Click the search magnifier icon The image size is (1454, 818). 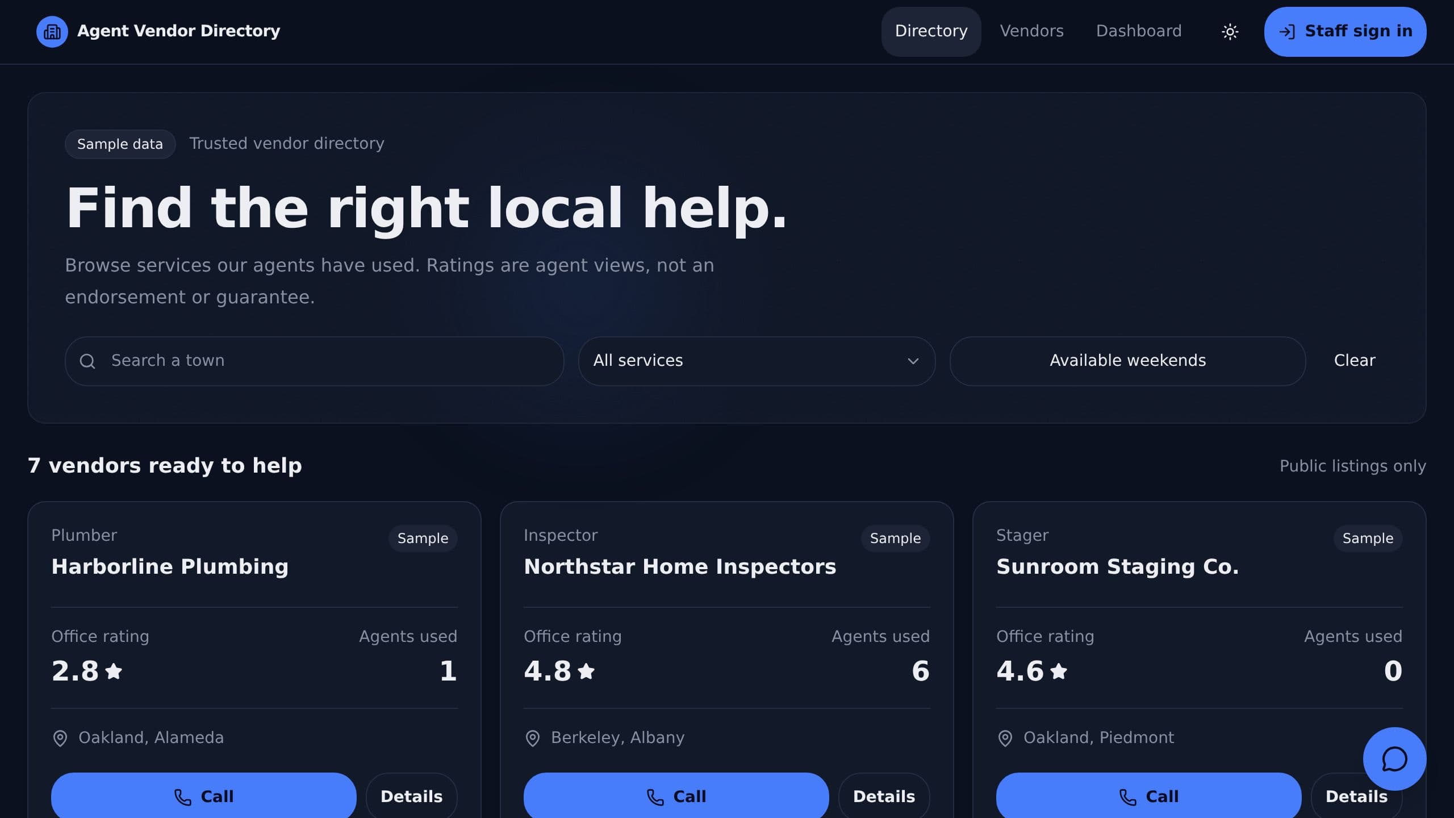pos(87,361)
